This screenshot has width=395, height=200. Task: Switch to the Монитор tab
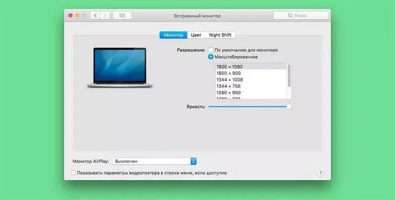point(173,35)
